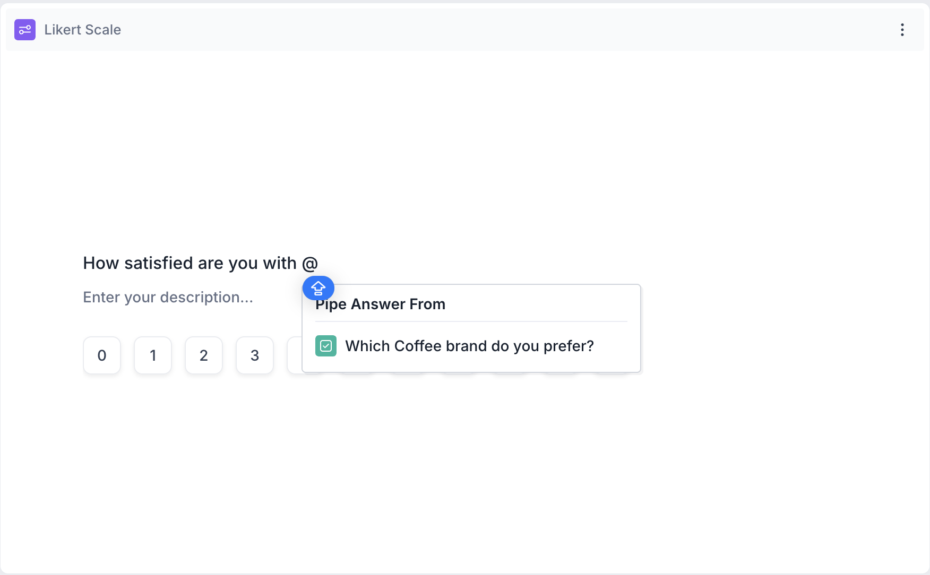
Task: Choose scale value 3
Action: click(255, 355)
